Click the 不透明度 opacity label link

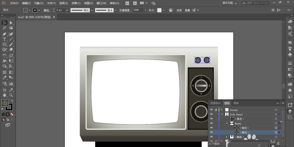(x=126, y=10)
